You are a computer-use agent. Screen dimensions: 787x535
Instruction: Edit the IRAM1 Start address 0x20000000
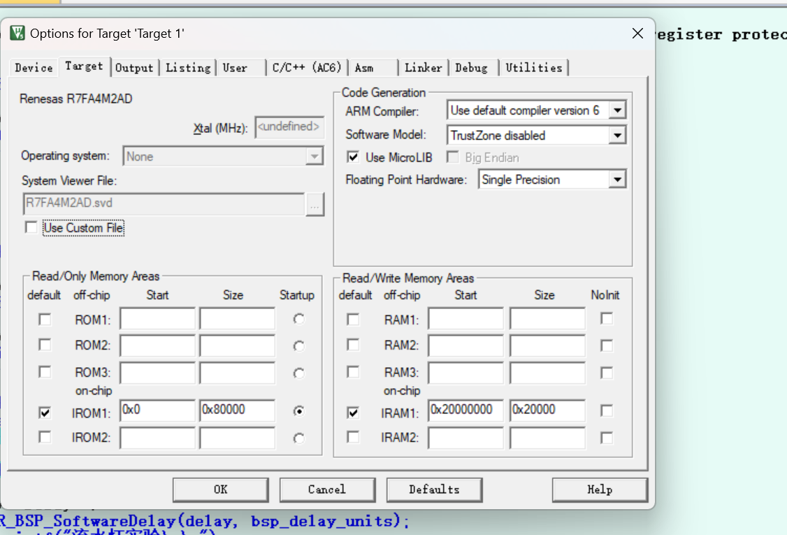tap(465, 411)
